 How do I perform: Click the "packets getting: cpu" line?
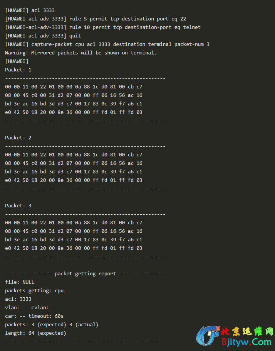pos(34,291)
